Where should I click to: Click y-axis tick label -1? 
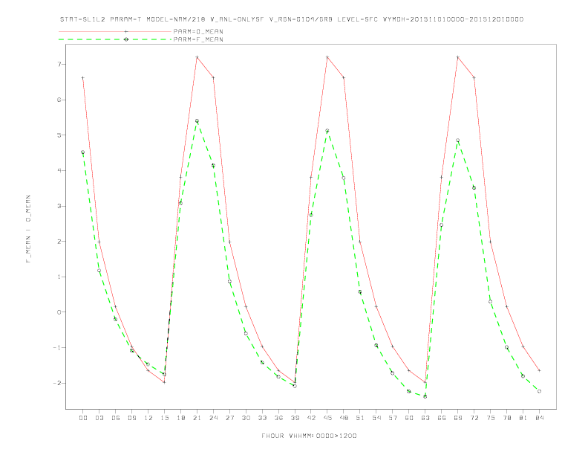pos(57,348)
